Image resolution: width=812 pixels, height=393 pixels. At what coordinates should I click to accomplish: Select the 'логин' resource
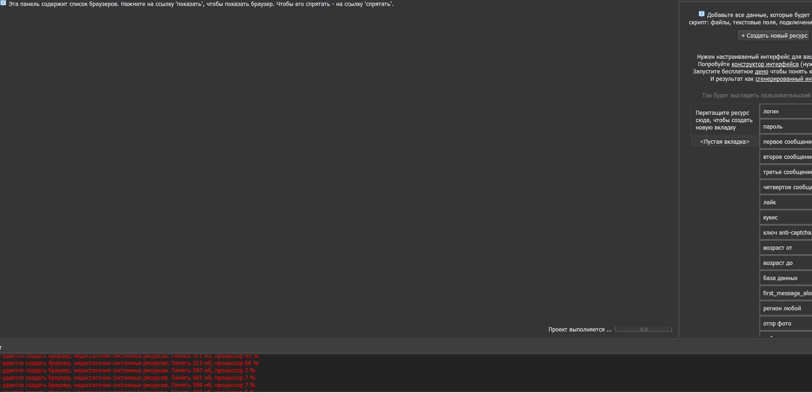tap(785, 112)
